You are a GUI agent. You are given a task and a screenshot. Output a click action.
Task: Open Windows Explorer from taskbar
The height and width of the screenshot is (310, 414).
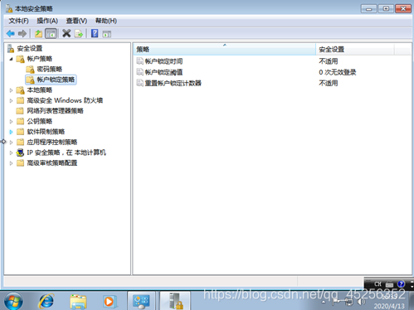(78, 302)
